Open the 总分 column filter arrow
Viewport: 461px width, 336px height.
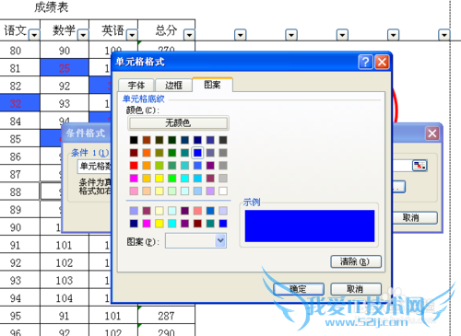[189, 35]
